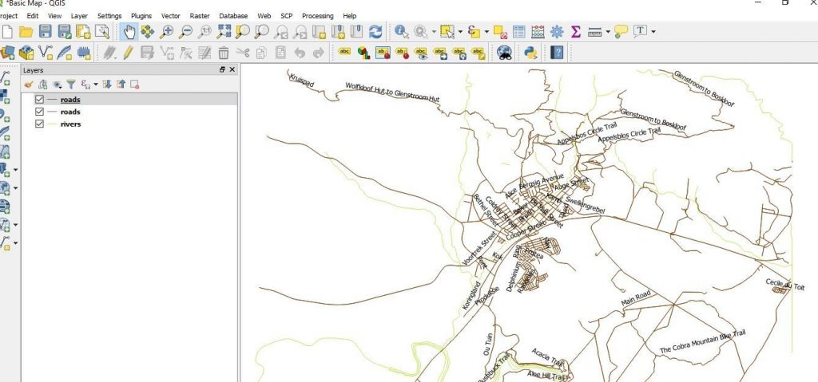Viewport: 818px width, 382px height.
Task: Click the Zoom Full extent icon
Action: tap(224, 32)
